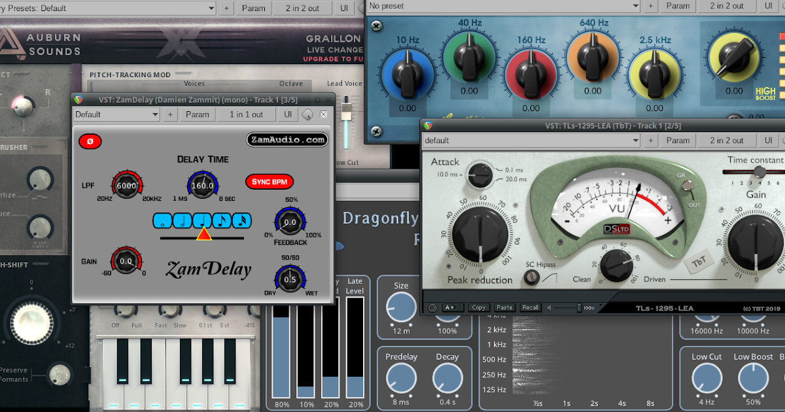This screenshot has width=785, height=412.
Task: Open the TLs-1295-LEA default preset dropdown
Action: (531, 140)
